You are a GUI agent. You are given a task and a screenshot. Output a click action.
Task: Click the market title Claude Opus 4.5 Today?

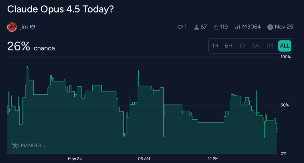coord(60,9)
